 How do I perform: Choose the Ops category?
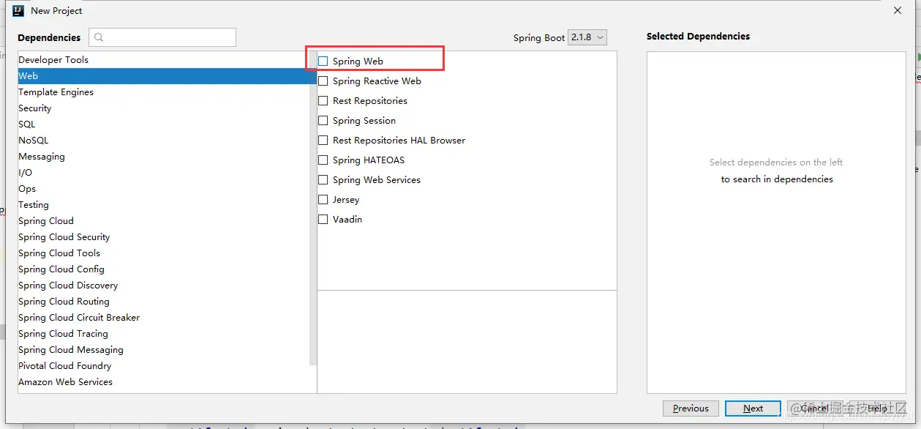[164, 189]
